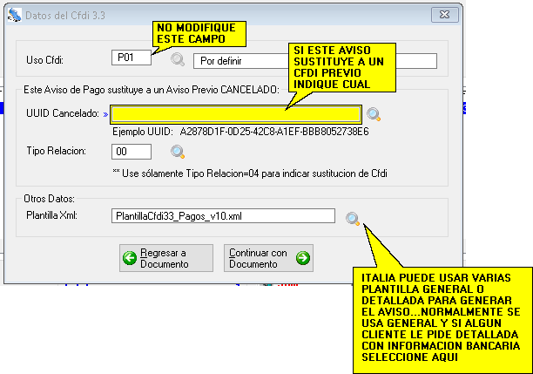
Task: Focus the Uso Cfdi field containing P01
Action: pyautogui.click(x=132, y=59)
